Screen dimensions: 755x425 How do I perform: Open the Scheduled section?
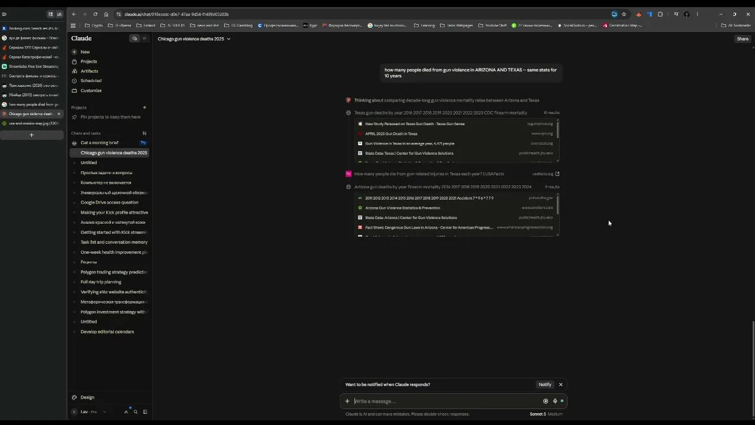[x=91, y=80]
